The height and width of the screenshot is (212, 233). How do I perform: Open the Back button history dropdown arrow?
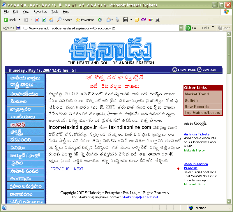(20, 20)
